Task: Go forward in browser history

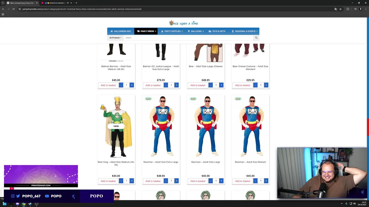Action: (x=8, y=9)
